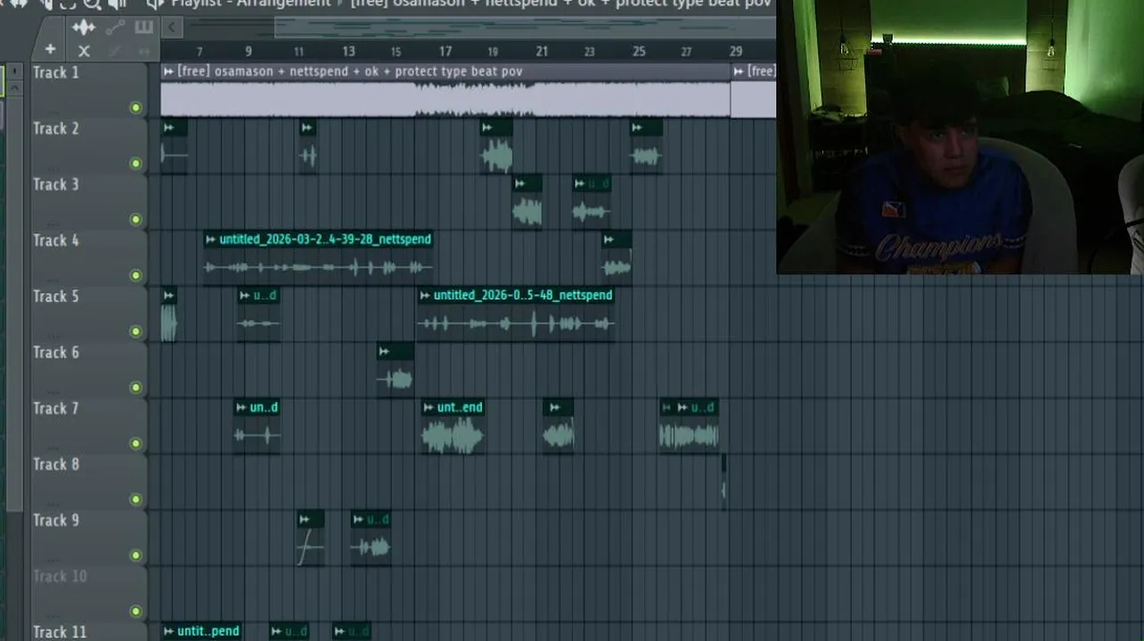This screenshot has height=641, width=1144.
Task: Open clip menu arrow of Track 9 automation clip
Action: (x=305, y=519)
